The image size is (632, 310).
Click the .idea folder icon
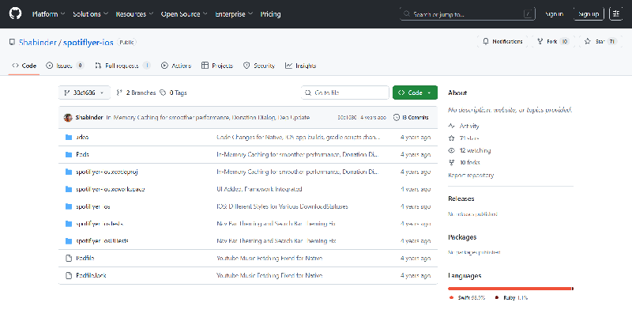(69, 138)
